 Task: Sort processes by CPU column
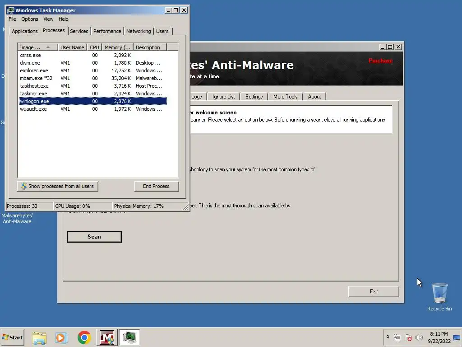click(x=94, y=47)
